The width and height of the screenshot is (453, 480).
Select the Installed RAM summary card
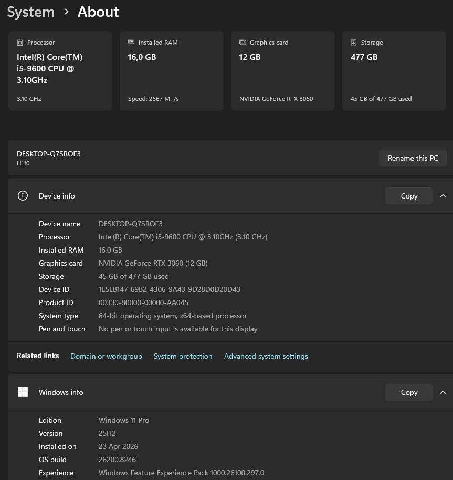(x=172, y=71)
